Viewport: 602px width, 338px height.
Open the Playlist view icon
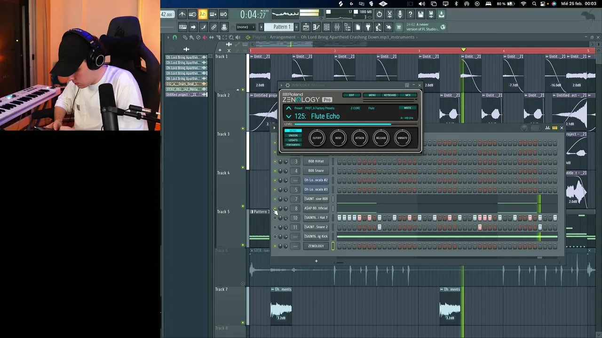pos(306,27)
